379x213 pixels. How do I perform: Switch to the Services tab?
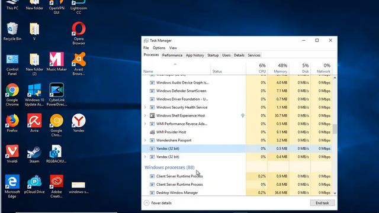tap(254, 55)
